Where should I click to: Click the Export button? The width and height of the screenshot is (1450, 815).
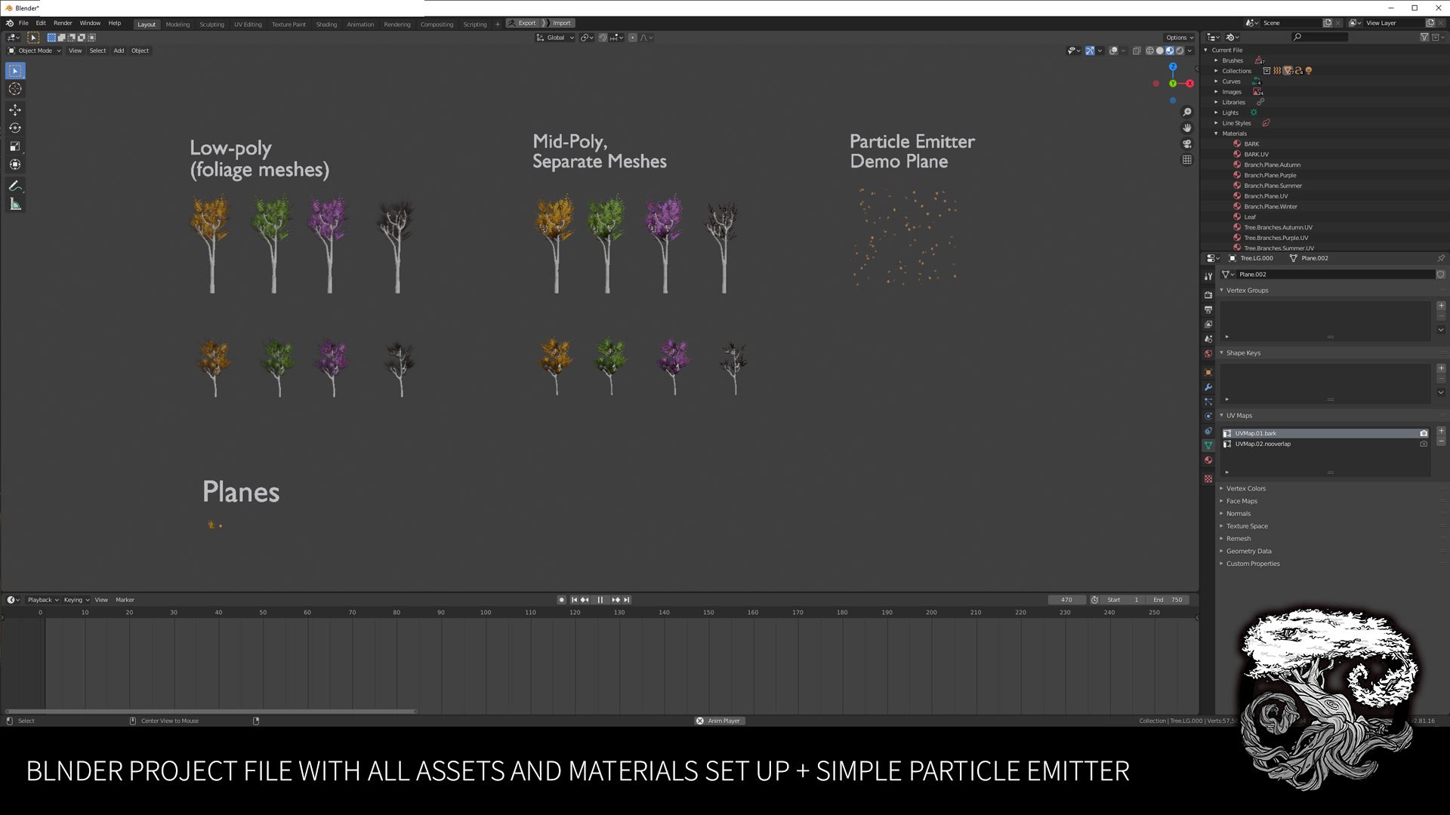[523, 23]
